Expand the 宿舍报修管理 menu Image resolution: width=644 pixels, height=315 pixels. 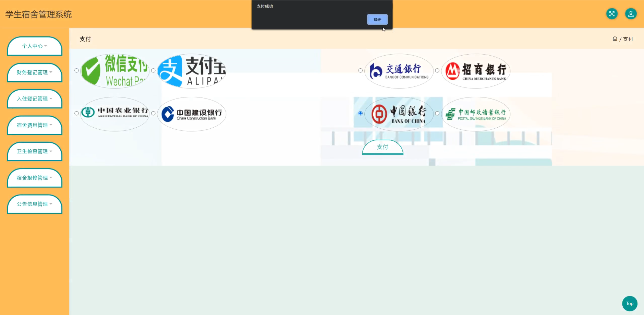[35, 178]
